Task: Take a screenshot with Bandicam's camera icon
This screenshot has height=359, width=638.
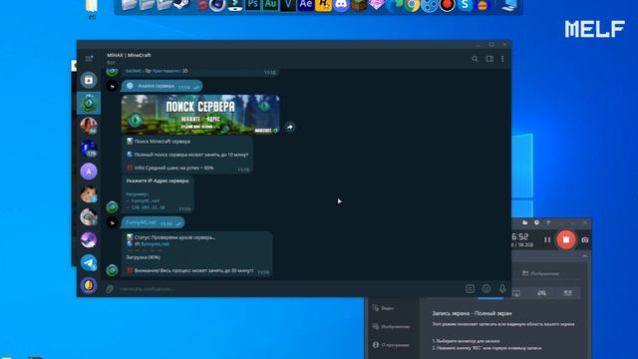Action: pyautogui.click(x=585, y=240)
